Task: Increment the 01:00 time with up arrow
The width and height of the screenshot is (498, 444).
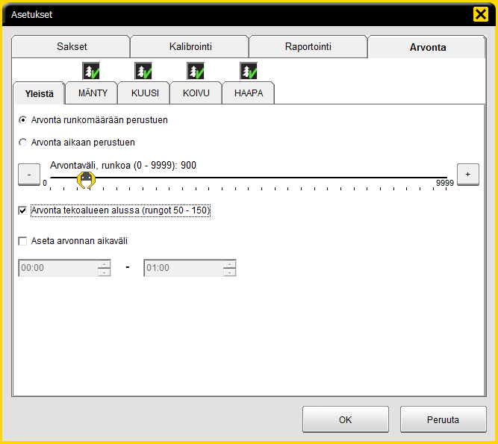Action: [230, 264]
